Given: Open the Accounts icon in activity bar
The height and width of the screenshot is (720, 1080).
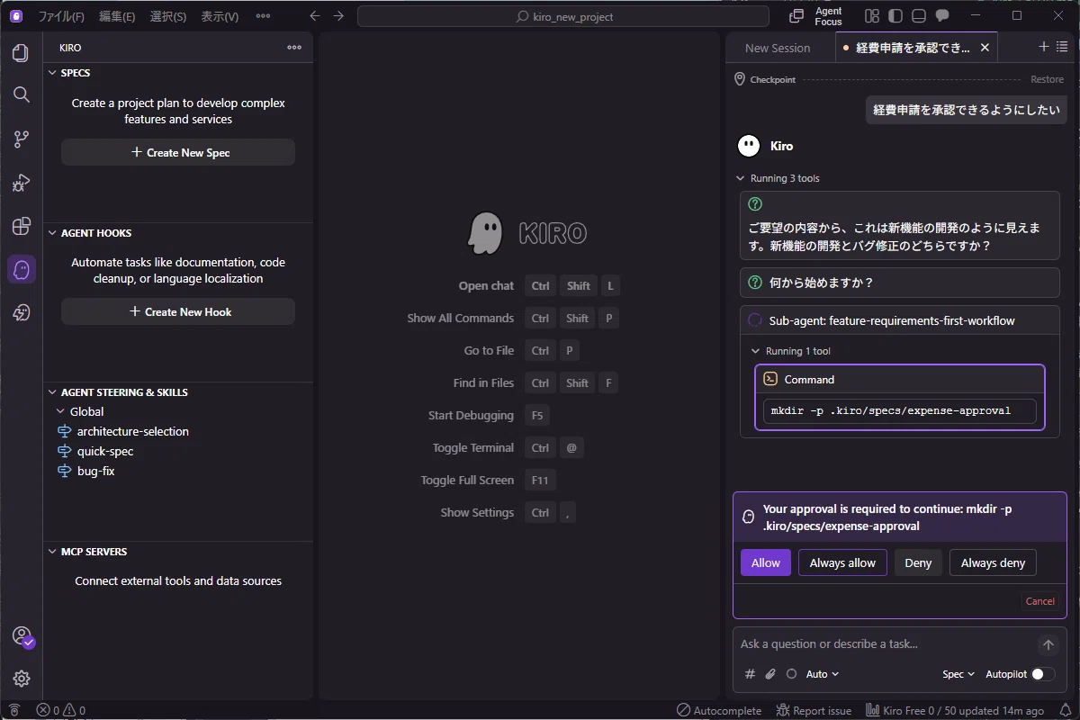Looking at the screenshot, I should click(x=22, y=636).
